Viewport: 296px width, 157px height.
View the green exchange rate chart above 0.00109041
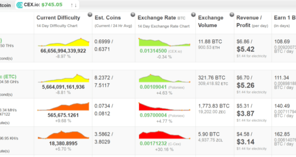(x=164, y=78)
